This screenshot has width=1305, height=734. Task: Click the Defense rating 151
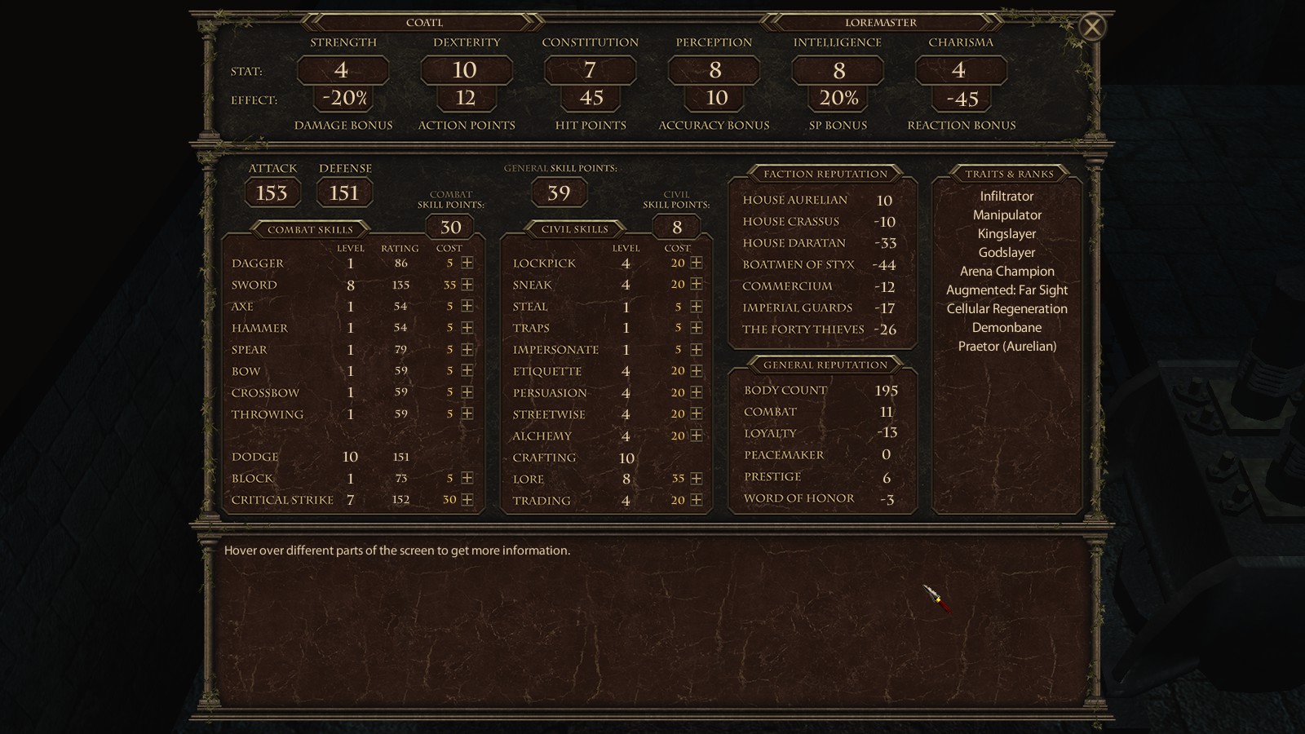pos(345,193)
